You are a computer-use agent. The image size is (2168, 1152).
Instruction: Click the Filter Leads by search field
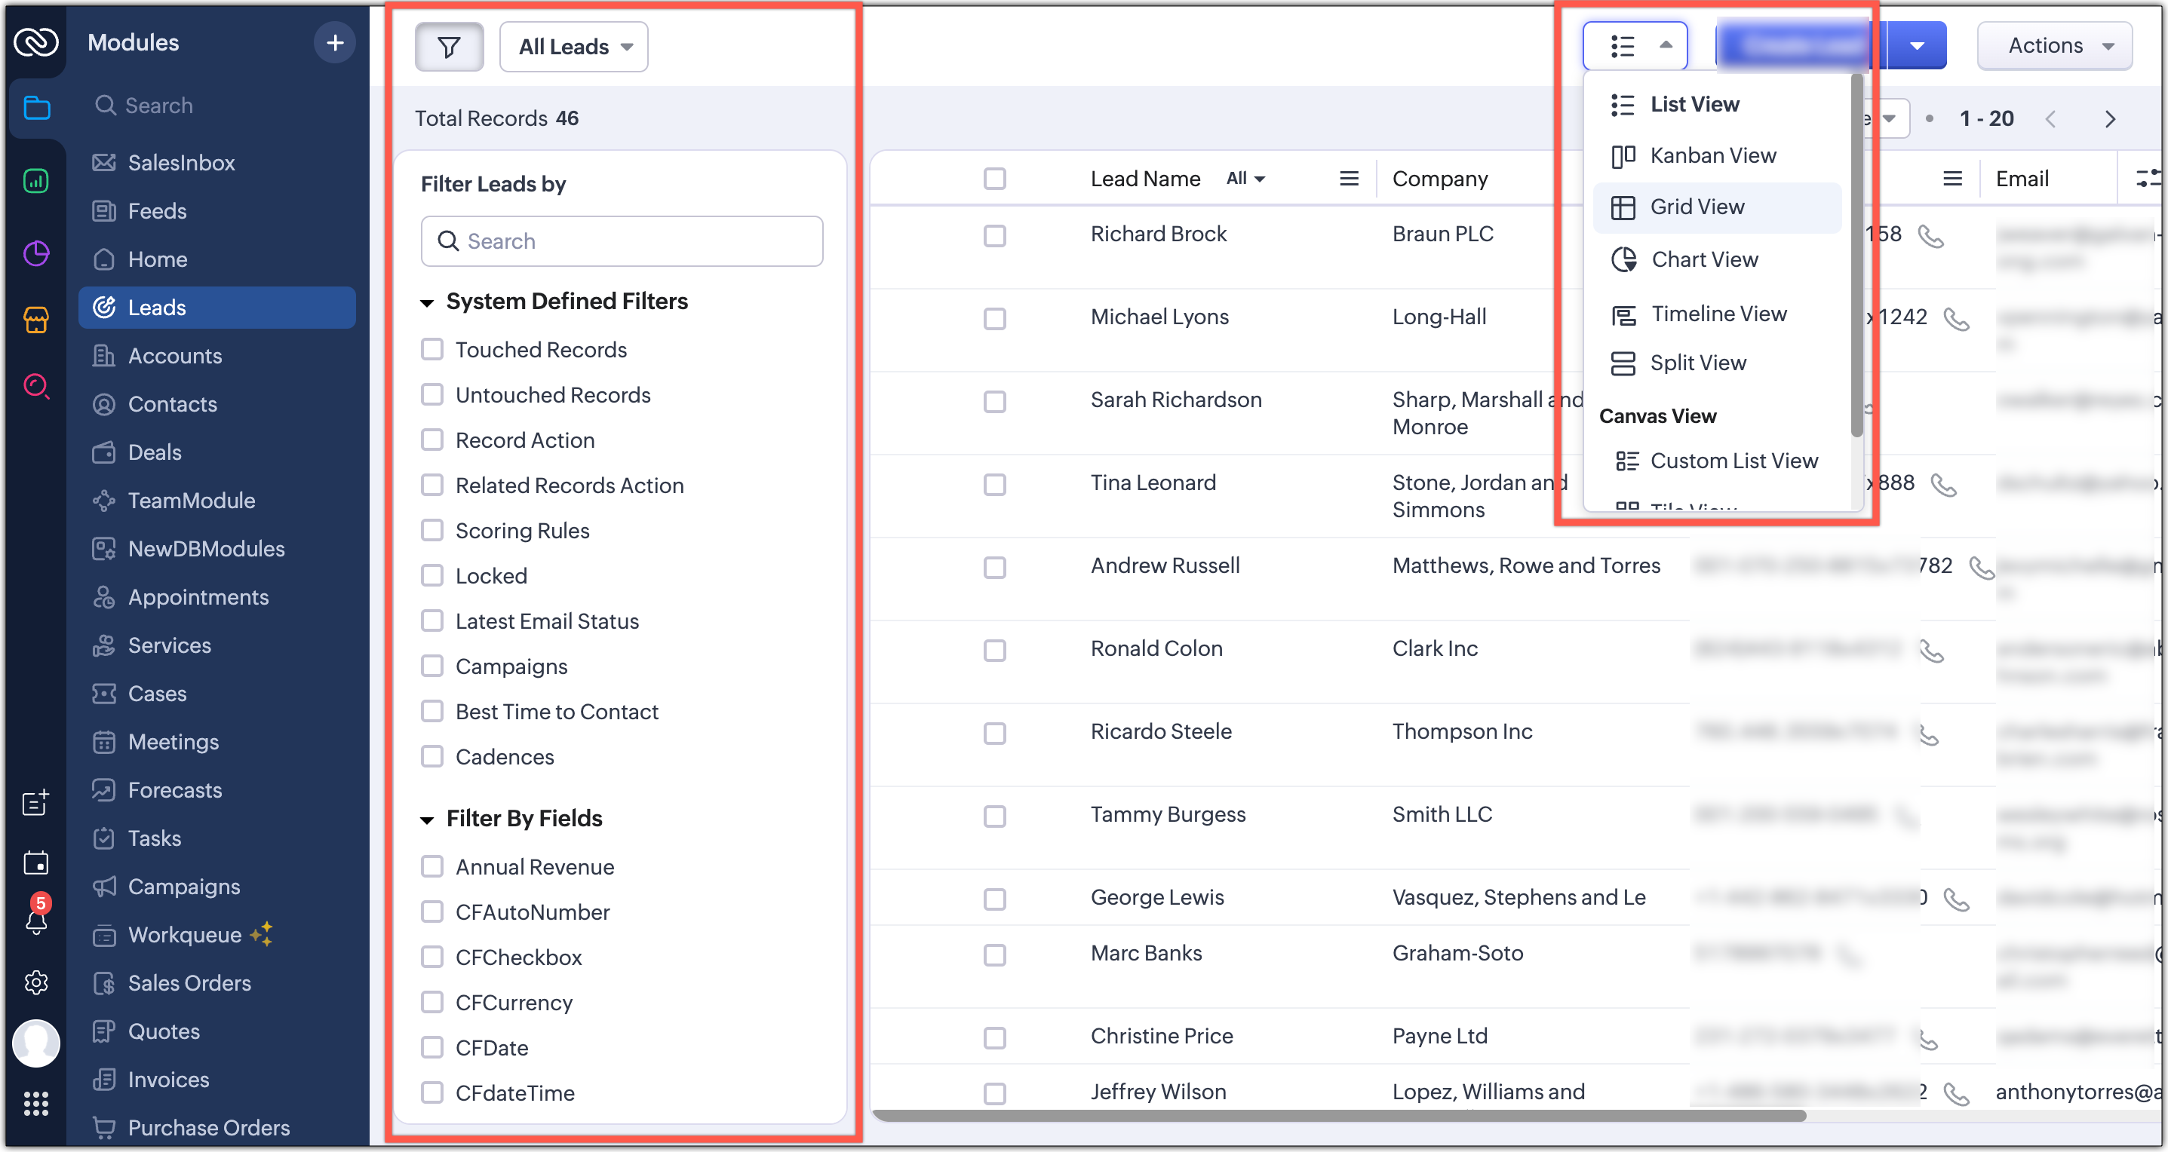click(621, 241)
